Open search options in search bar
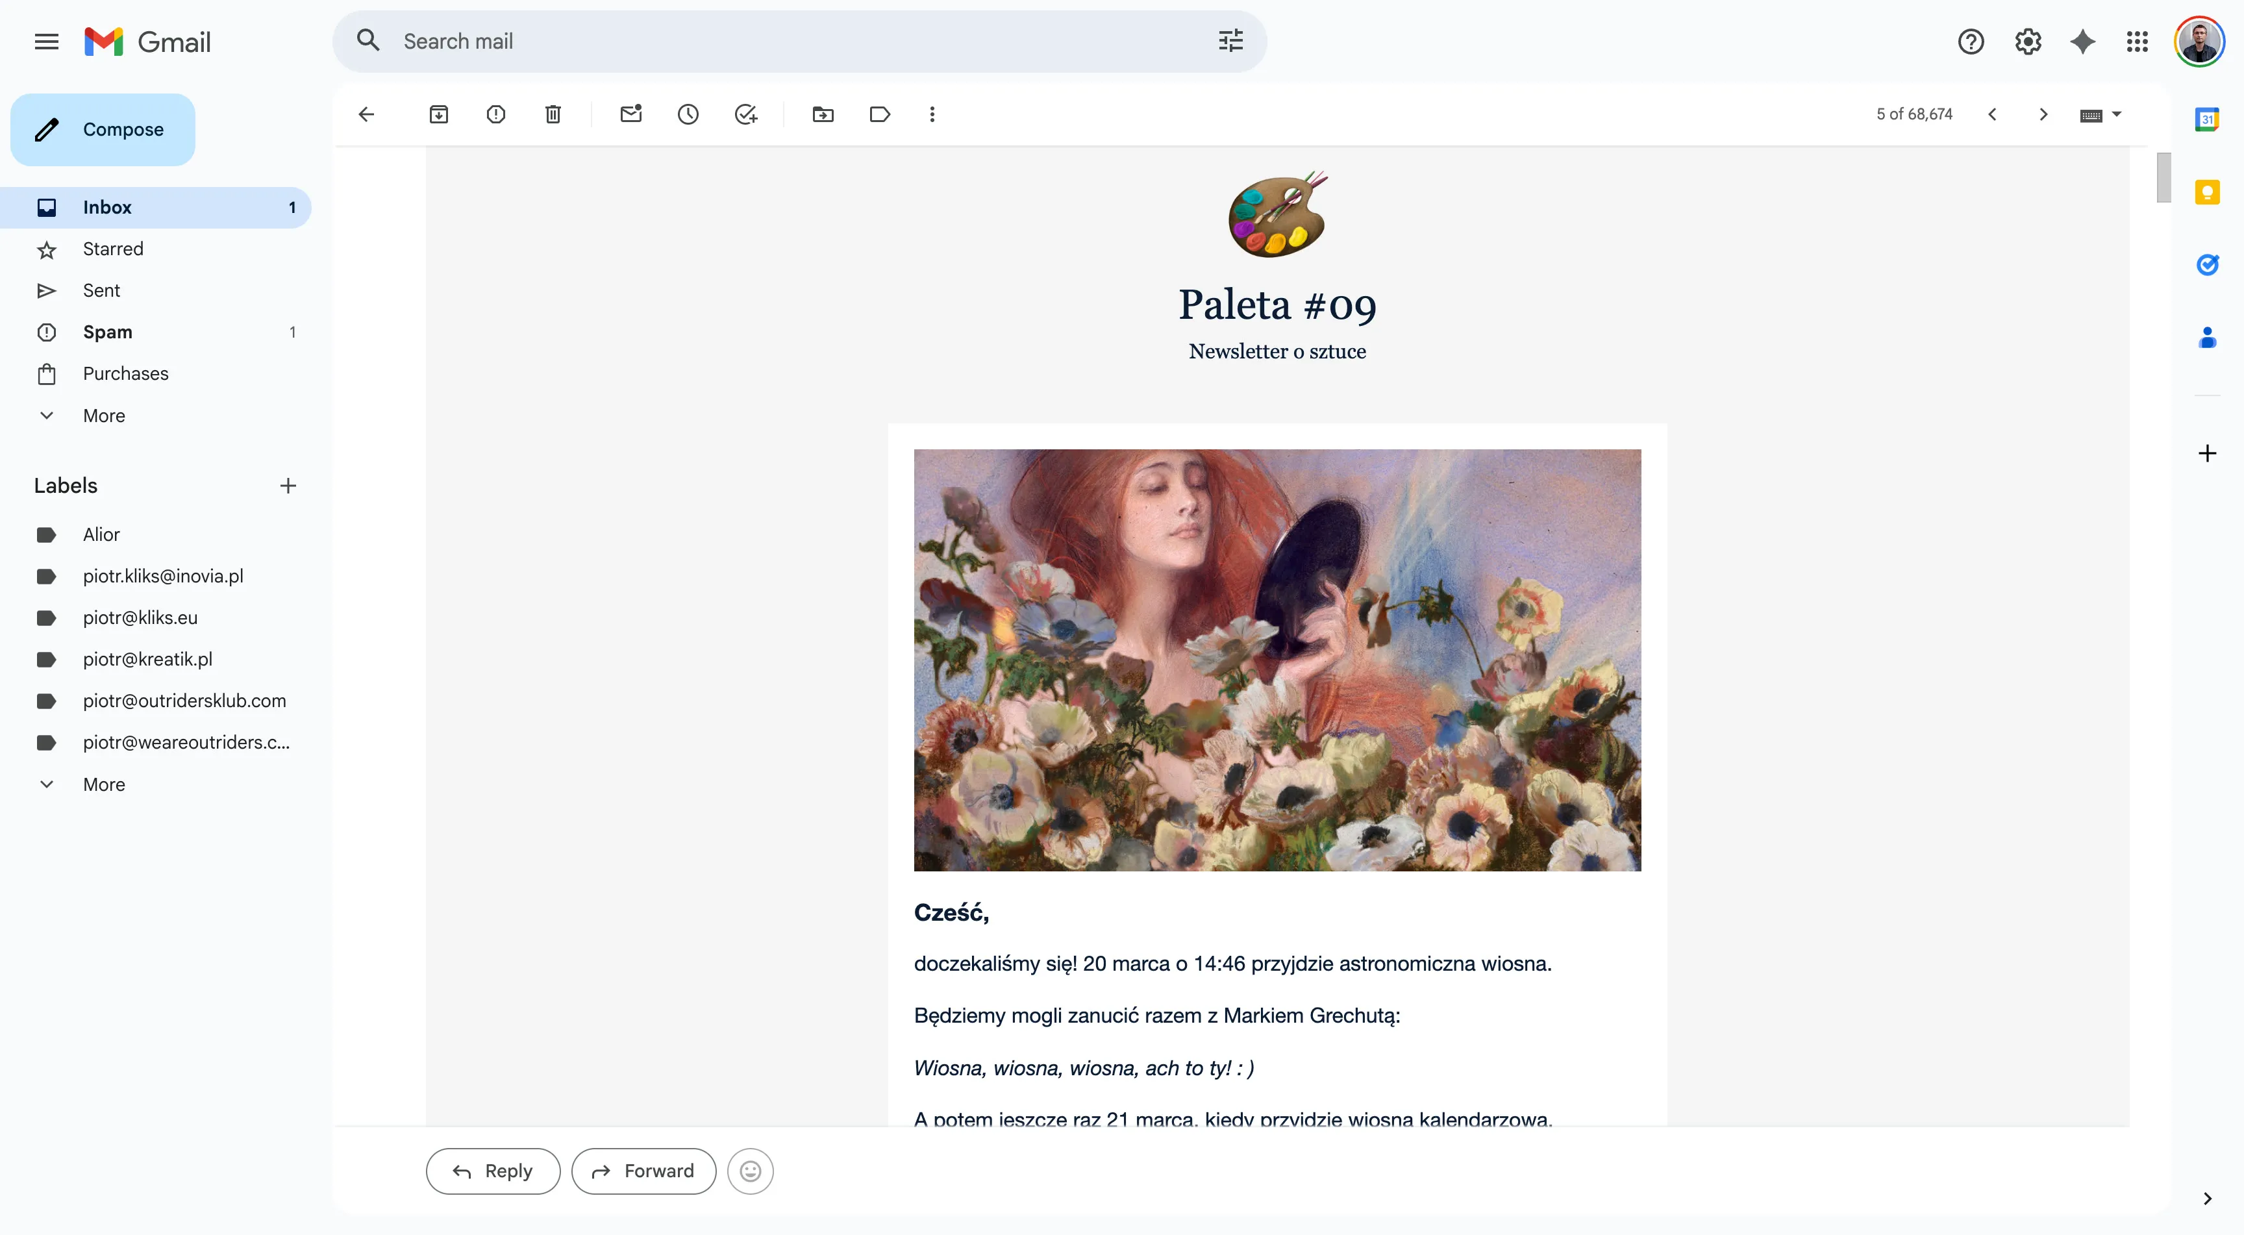 tap(1228, 40)
